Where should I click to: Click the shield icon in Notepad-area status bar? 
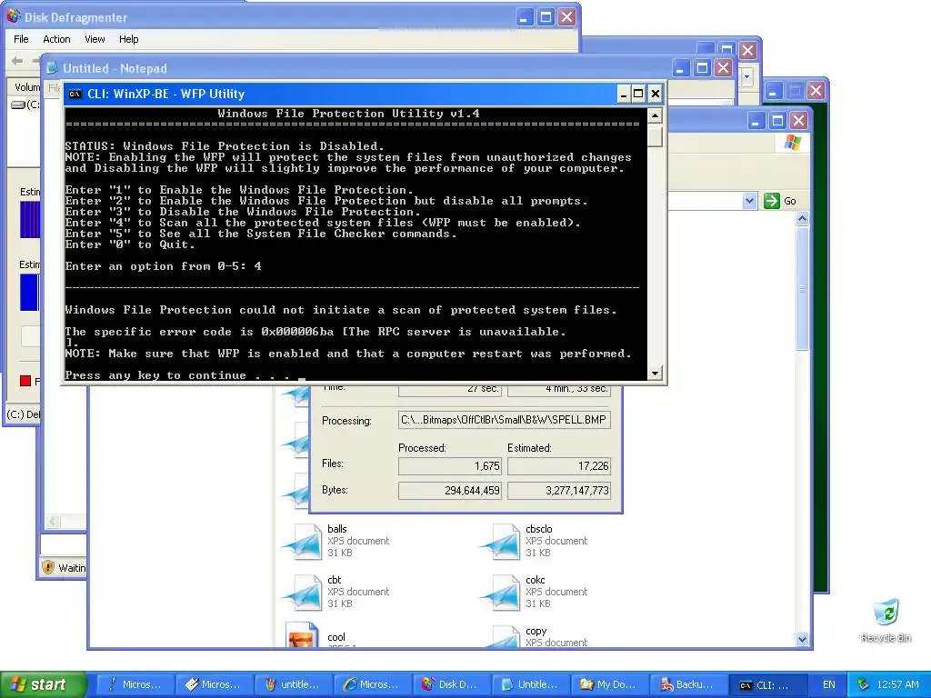49,567
